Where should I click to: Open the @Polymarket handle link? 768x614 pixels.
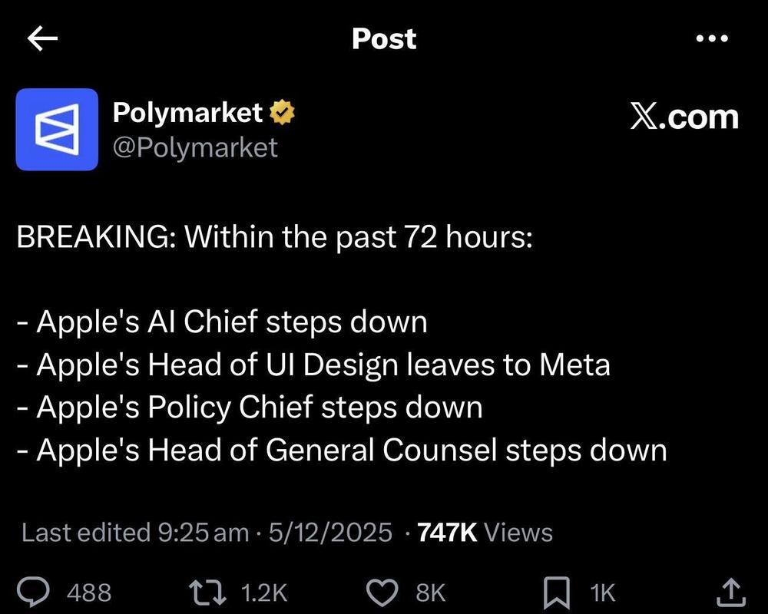tap(195, 146)
